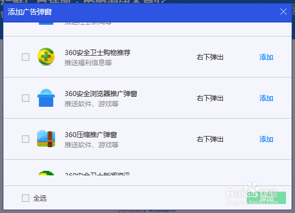Tick the 360安全卫士购物推荐 checkbox
Viewport: 295px width, 213px height.
(x=25, y=57)
